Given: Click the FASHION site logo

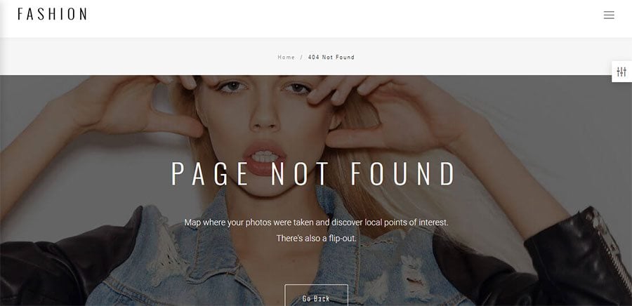Looking at the screenshot, I should pos(52,14).
